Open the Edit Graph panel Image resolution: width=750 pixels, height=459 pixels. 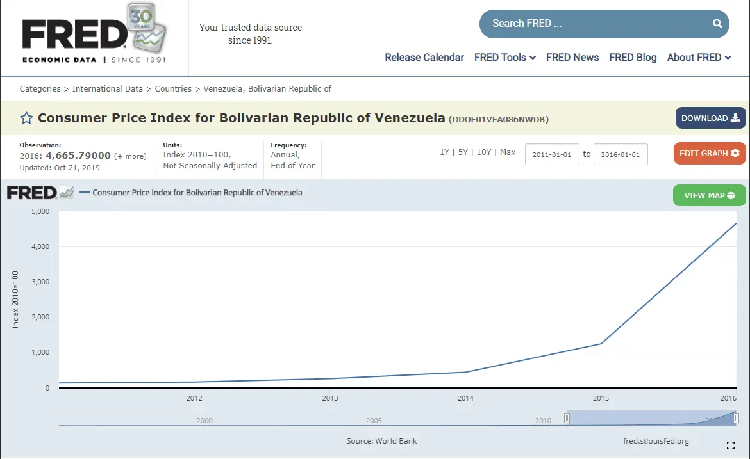click(709, 154)
